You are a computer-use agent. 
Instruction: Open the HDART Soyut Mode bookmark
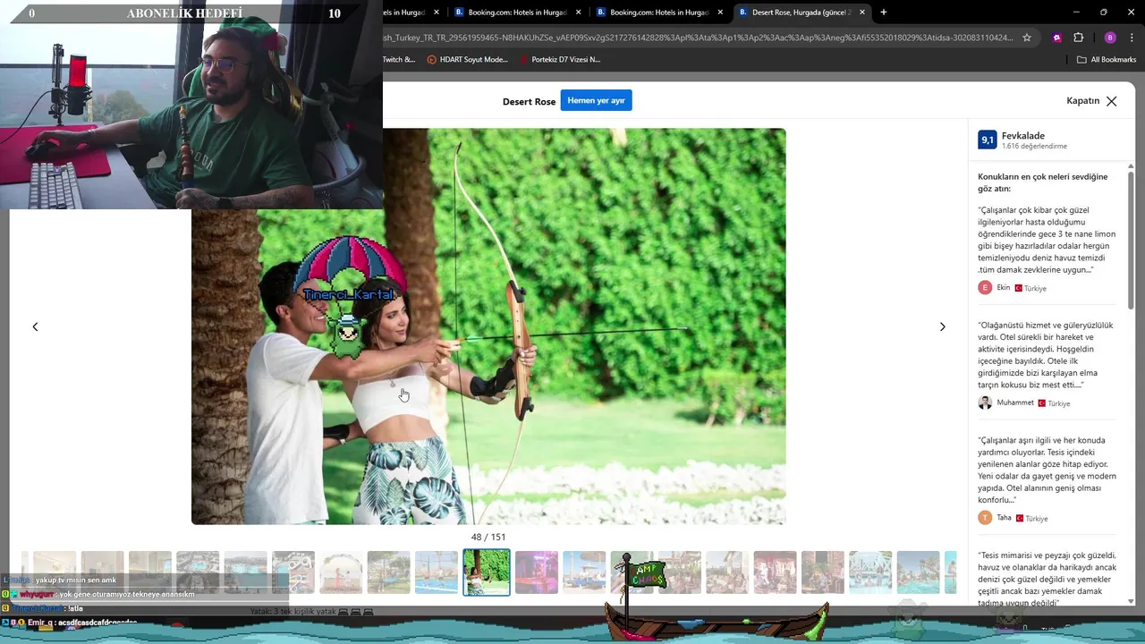(467, 60)
